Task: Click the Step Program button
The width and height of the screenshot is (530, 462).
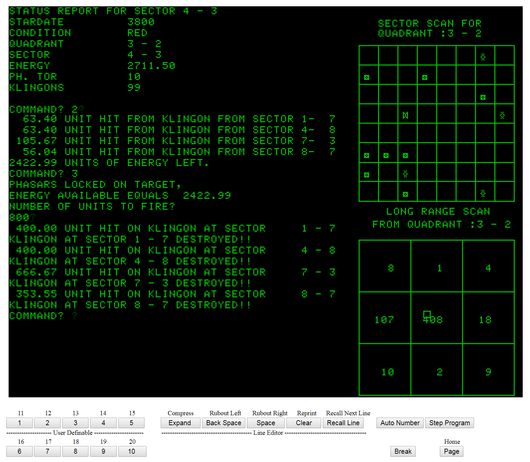Action: (x=449, y=423)
